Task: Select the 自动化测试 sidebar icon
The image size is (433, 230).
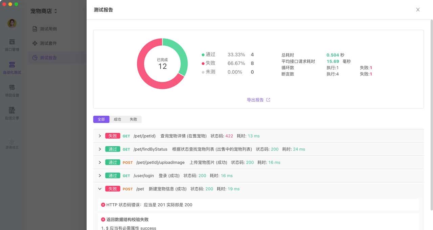Action: coord(12,68)
